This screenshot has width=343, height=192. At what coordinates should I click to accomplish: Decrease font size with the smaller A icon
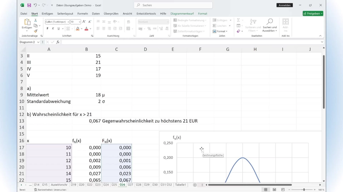coord(90,22)
